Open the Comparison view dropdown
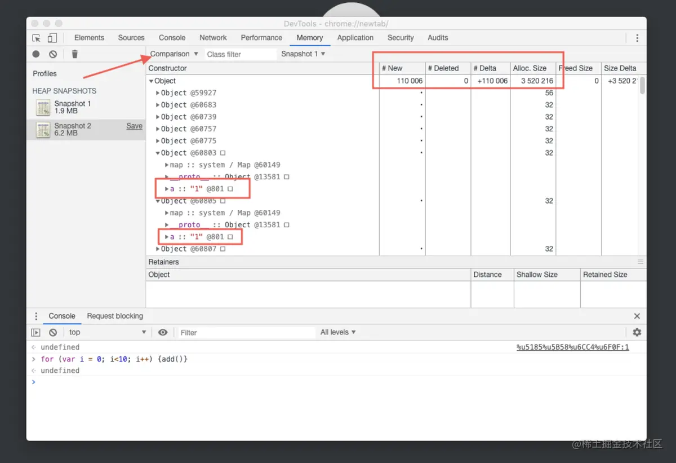This screenshot has height=463, width=676. click(174, 54)
